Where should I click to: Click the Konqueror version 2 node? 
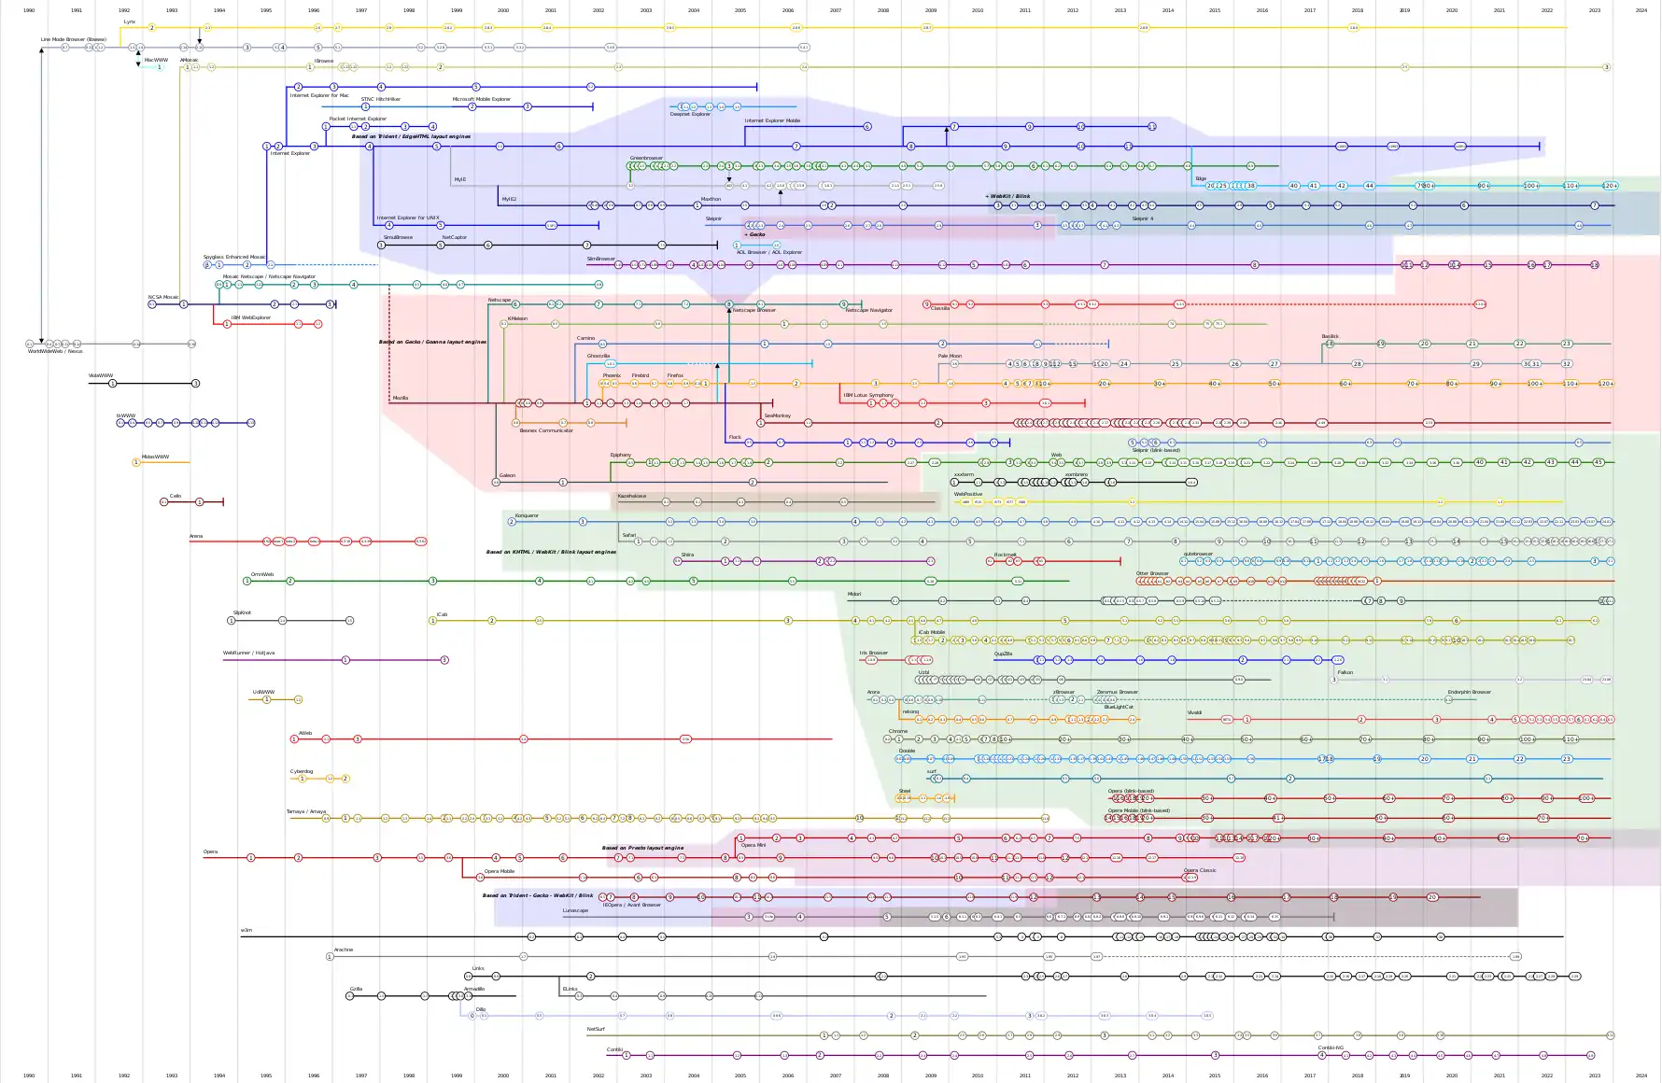tap(512, 521)
